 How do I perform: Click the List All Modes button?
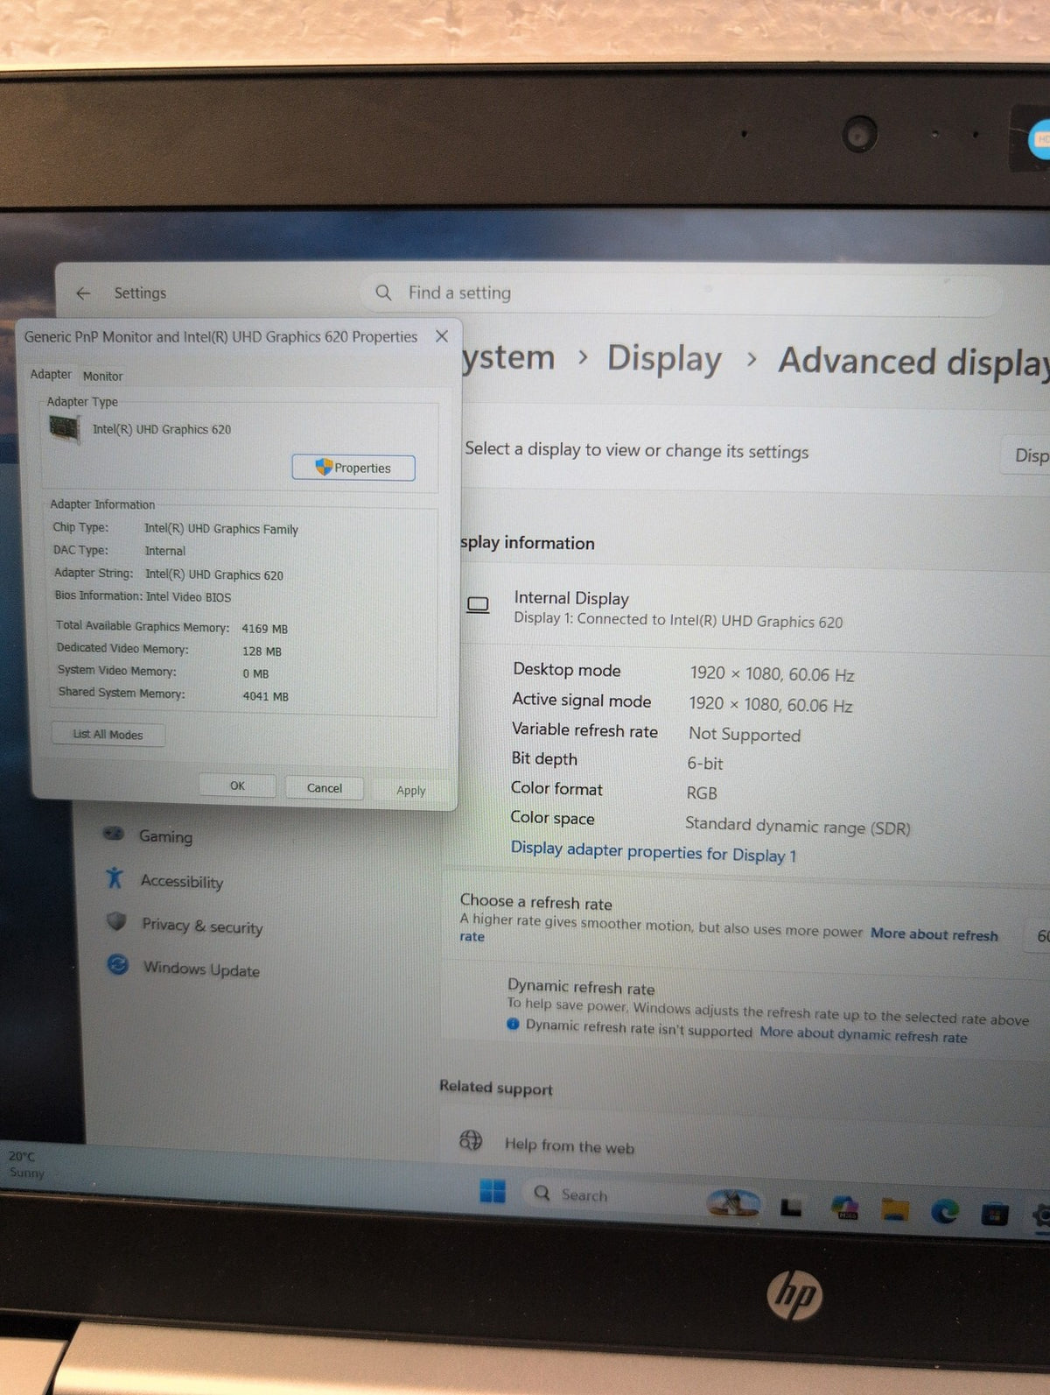(108, 734)
